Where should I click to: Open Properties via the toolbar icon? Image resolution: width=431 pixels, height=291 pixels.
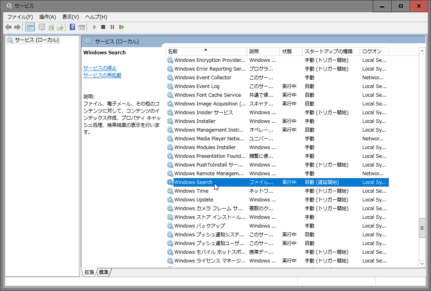42,27
